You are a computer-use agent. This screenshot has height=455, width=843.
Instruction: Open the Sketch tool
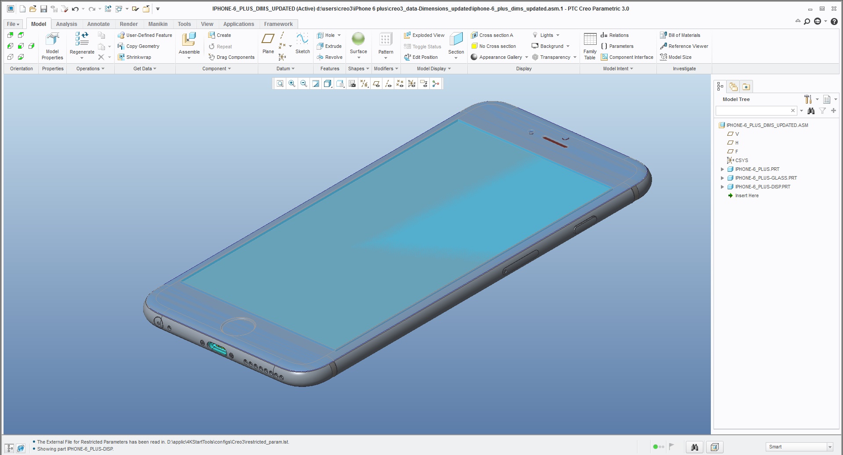tap(302, 44)
